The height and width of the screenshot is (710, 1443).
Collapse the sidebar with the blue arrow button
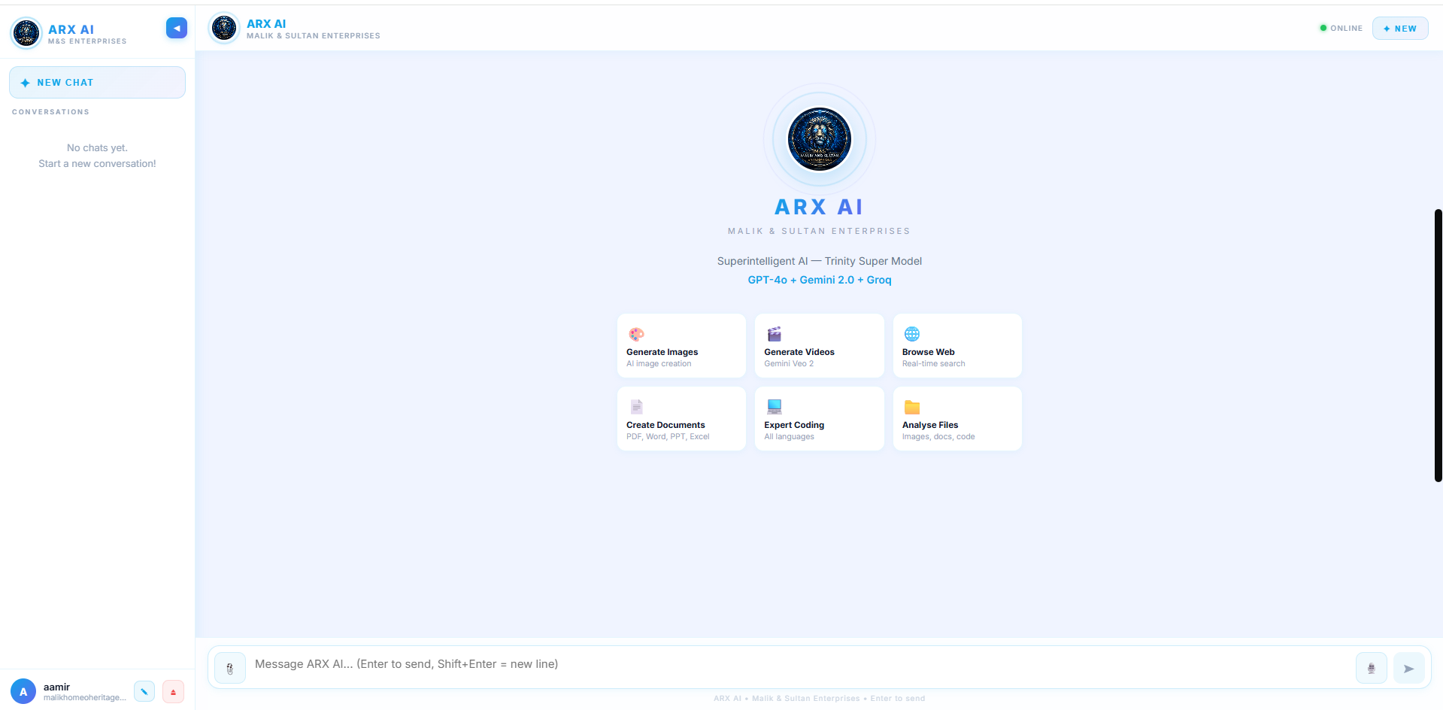tap(177, 29)
